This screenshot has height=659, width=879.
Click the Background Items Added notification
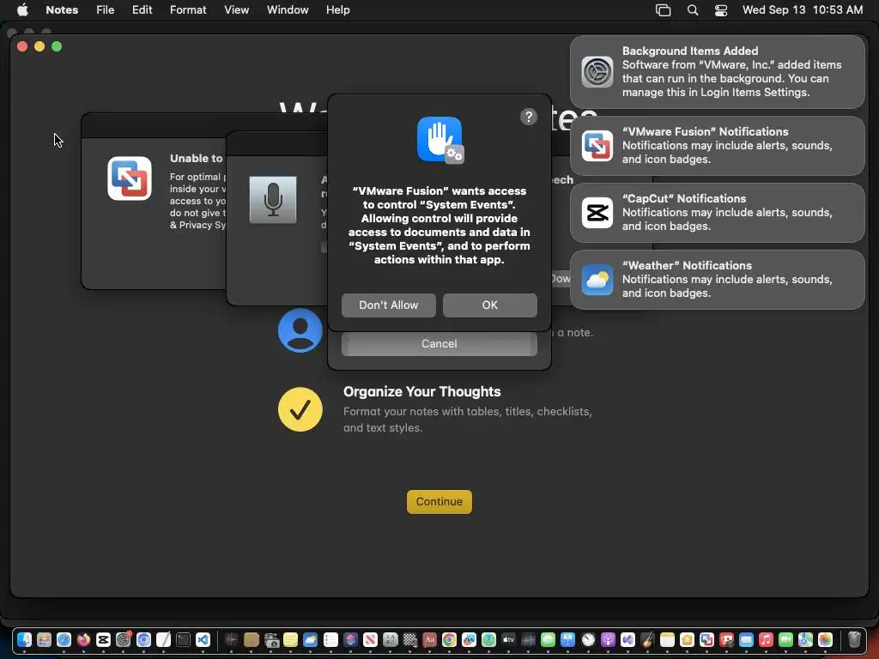click(x=718, y=72)
